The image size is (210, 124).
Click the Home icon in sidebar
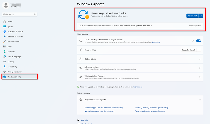pos(4,21)
